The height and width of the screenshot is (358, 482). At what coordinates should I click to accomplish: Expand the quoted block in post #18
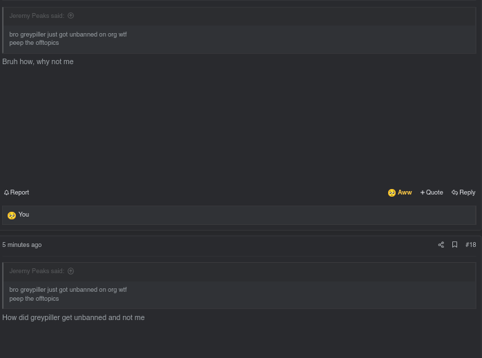tap(240, 295)
